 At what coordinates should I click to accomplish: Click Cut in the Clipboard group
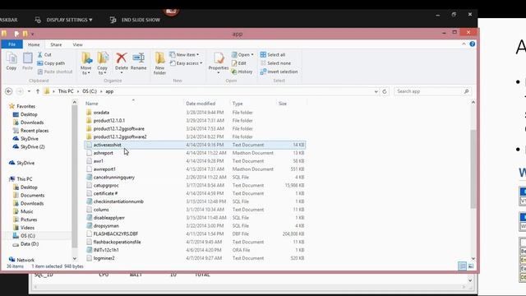click(x=44, y=54)
